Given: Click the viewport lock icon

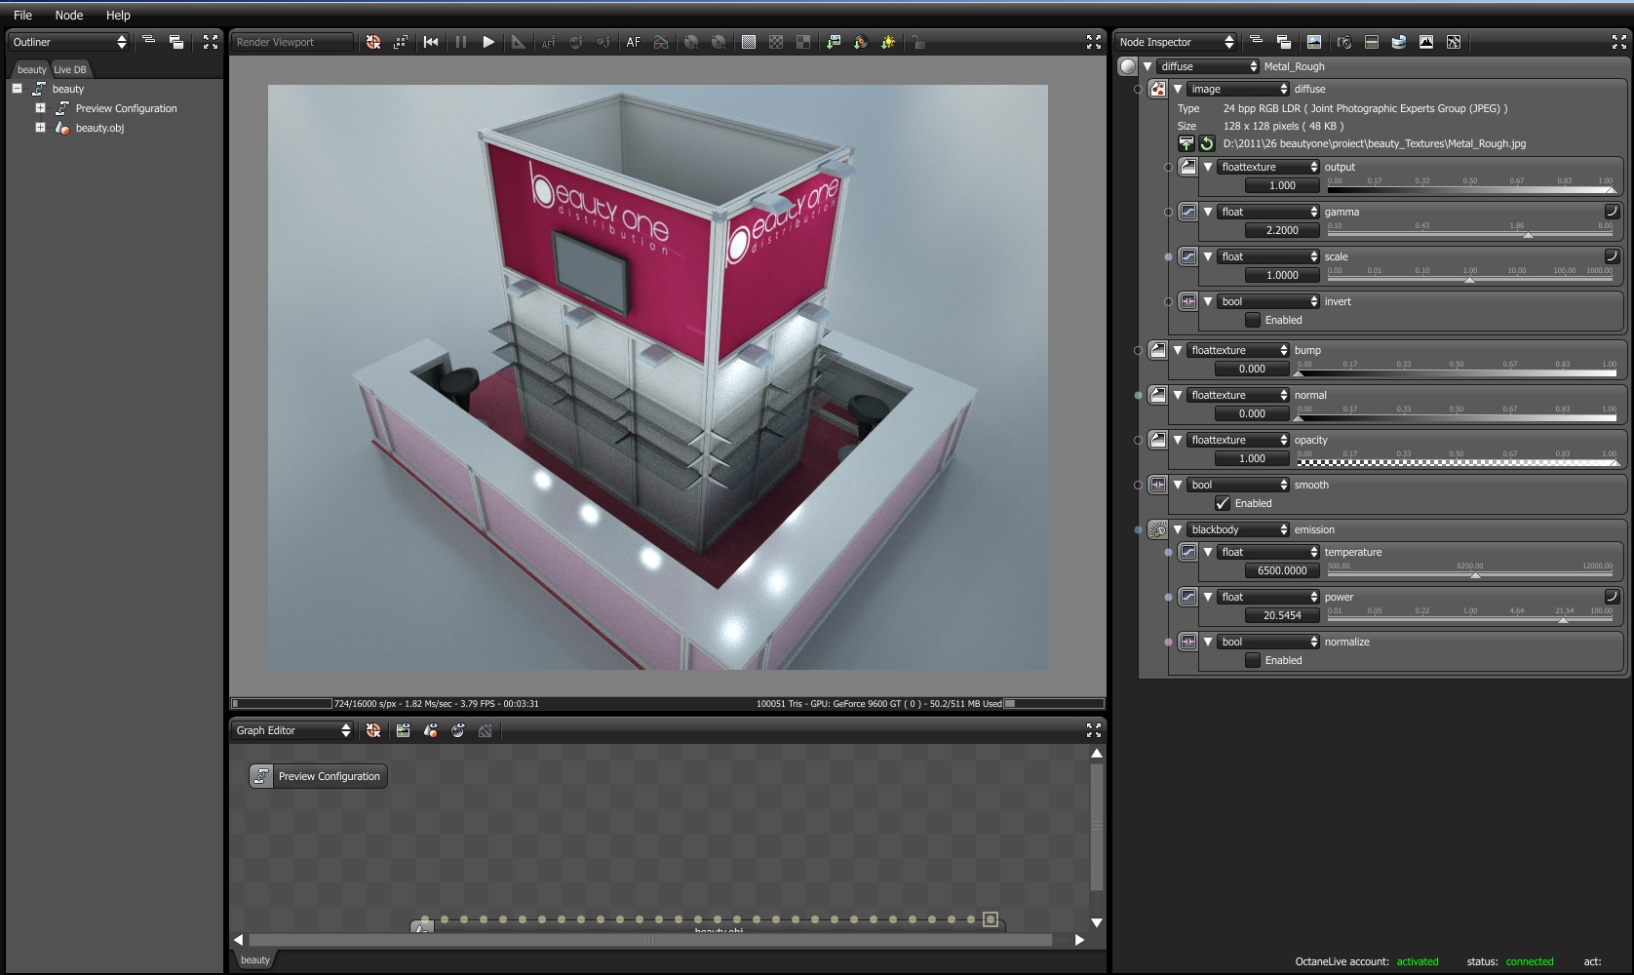Looking at the screenshot, I should (917, 42).
